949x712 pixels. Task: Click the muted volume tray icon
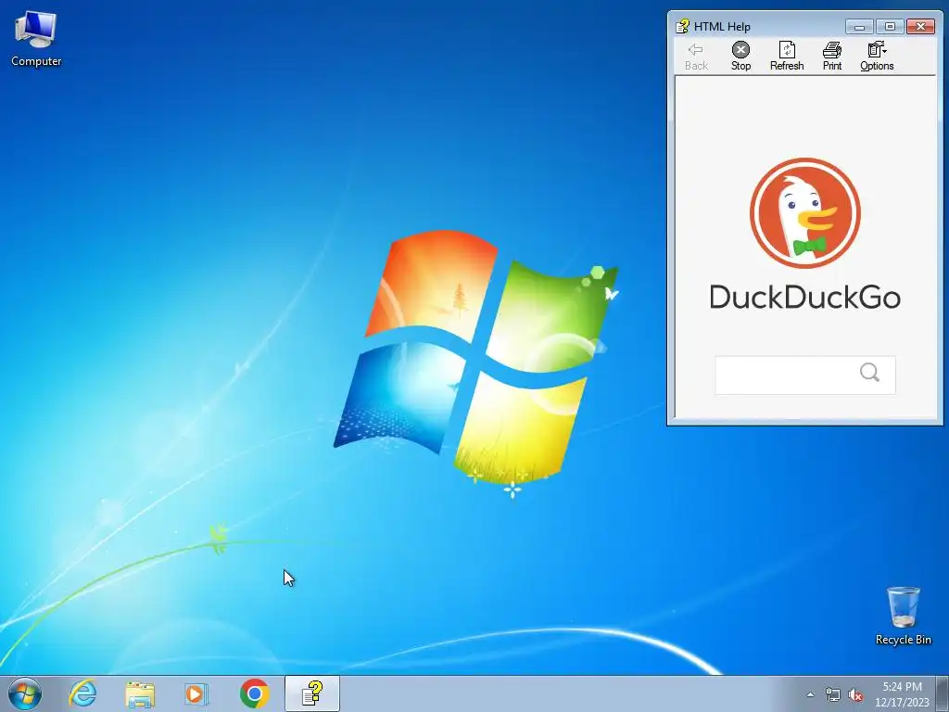(855, 694)
